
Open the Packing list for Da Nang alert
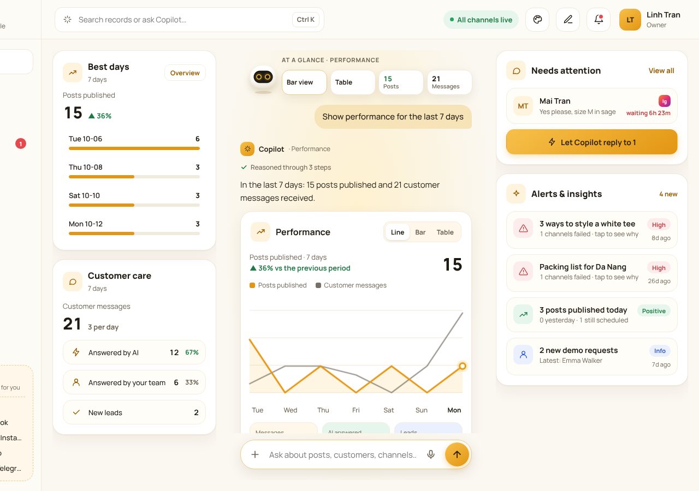592,273
